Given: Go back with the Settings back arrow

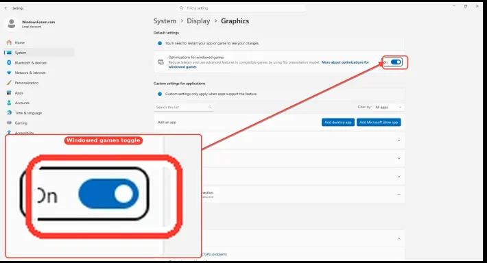Looking at the screenshot, I should point(6,8).
